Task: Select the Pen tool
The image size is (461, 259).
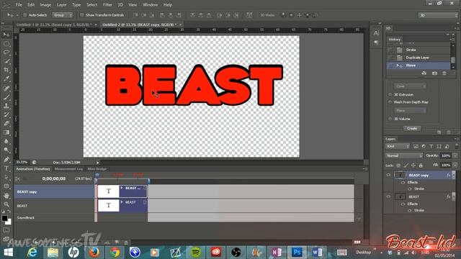Action: tap(6, 160)
